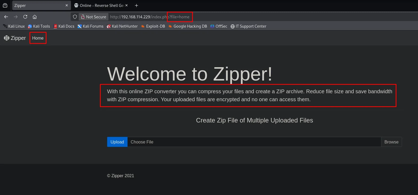This screenshot has width=418, height=195.
Task: Open the Kali Forums bookmark
Action: tap(90, 26)
